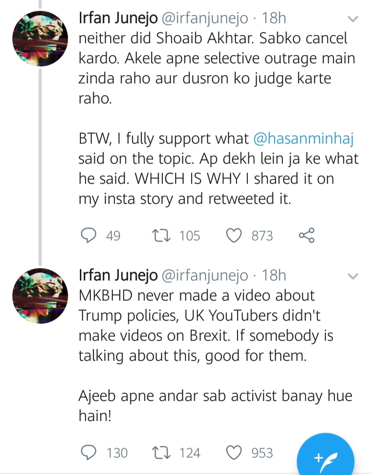Expand options chevron on first tweet

tap(352, 19)
